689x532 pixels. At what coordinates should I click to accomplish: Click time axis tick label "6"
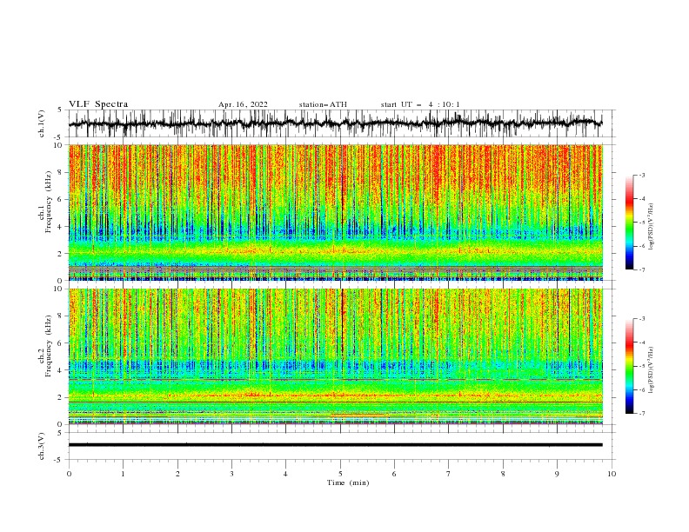point(394,474)
